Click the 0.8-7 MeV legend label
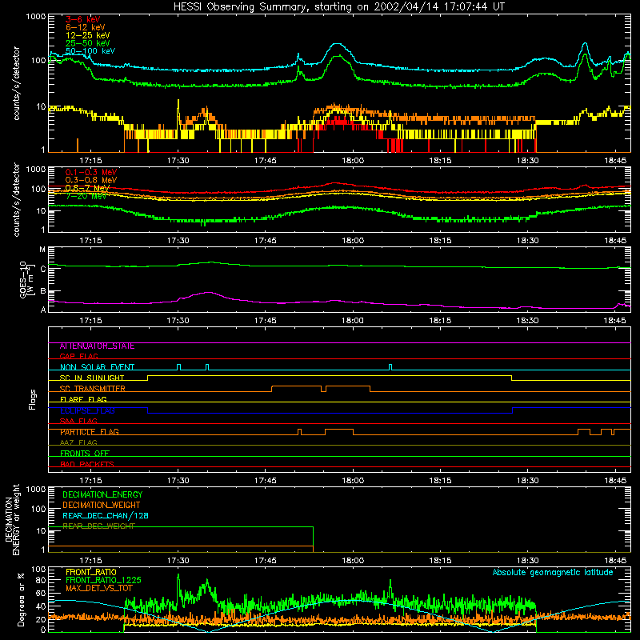The height and width of the screenshot is (640, 640). tap(87, 188)
